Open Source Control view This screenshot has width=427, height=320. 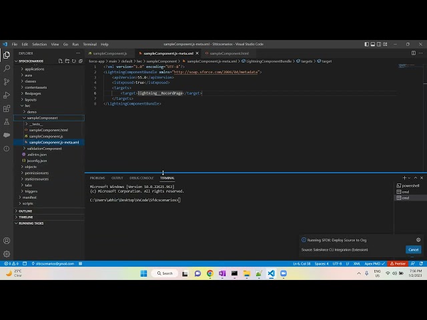7,82
